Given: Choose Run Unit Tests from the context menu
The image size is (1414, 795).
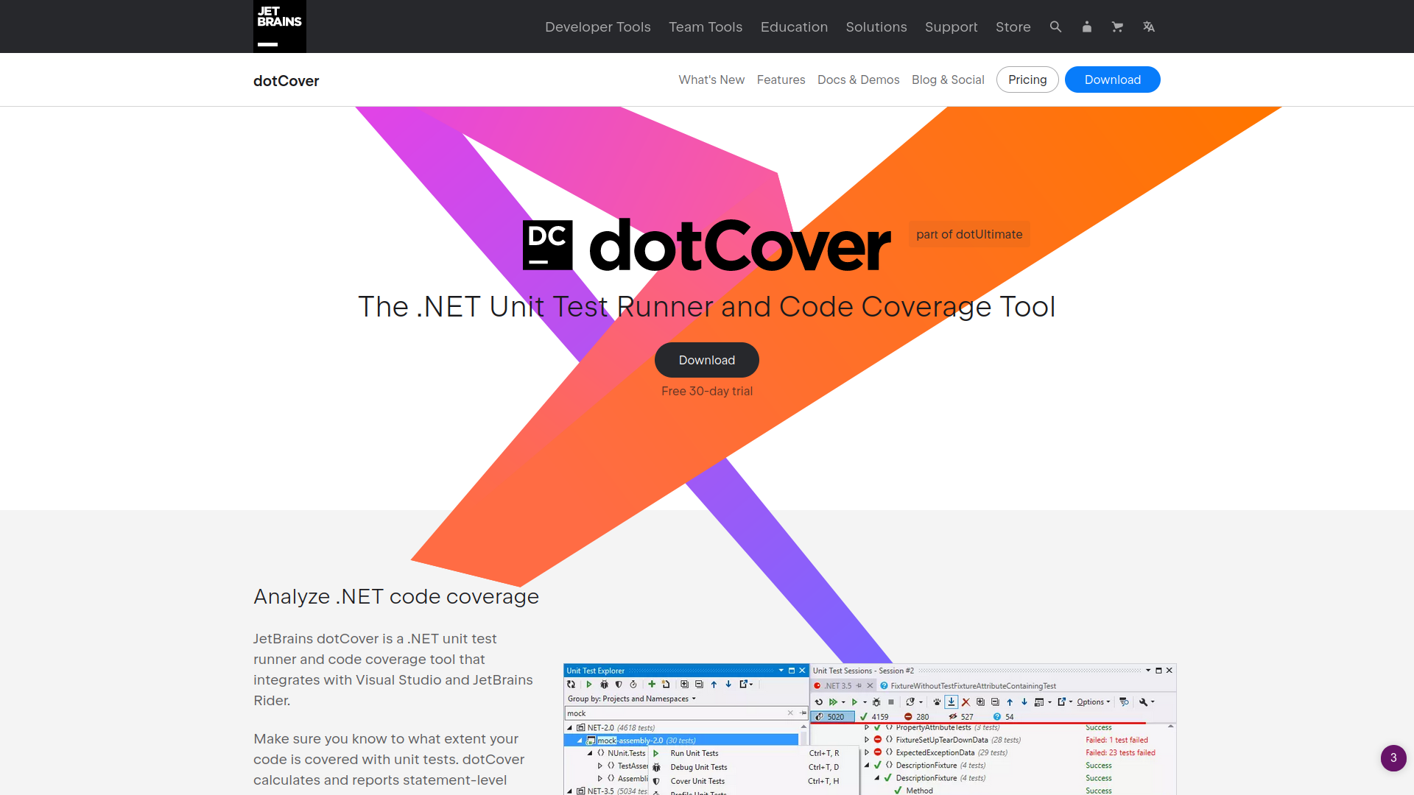Looking at the screenshot, I should pos(694,753).
